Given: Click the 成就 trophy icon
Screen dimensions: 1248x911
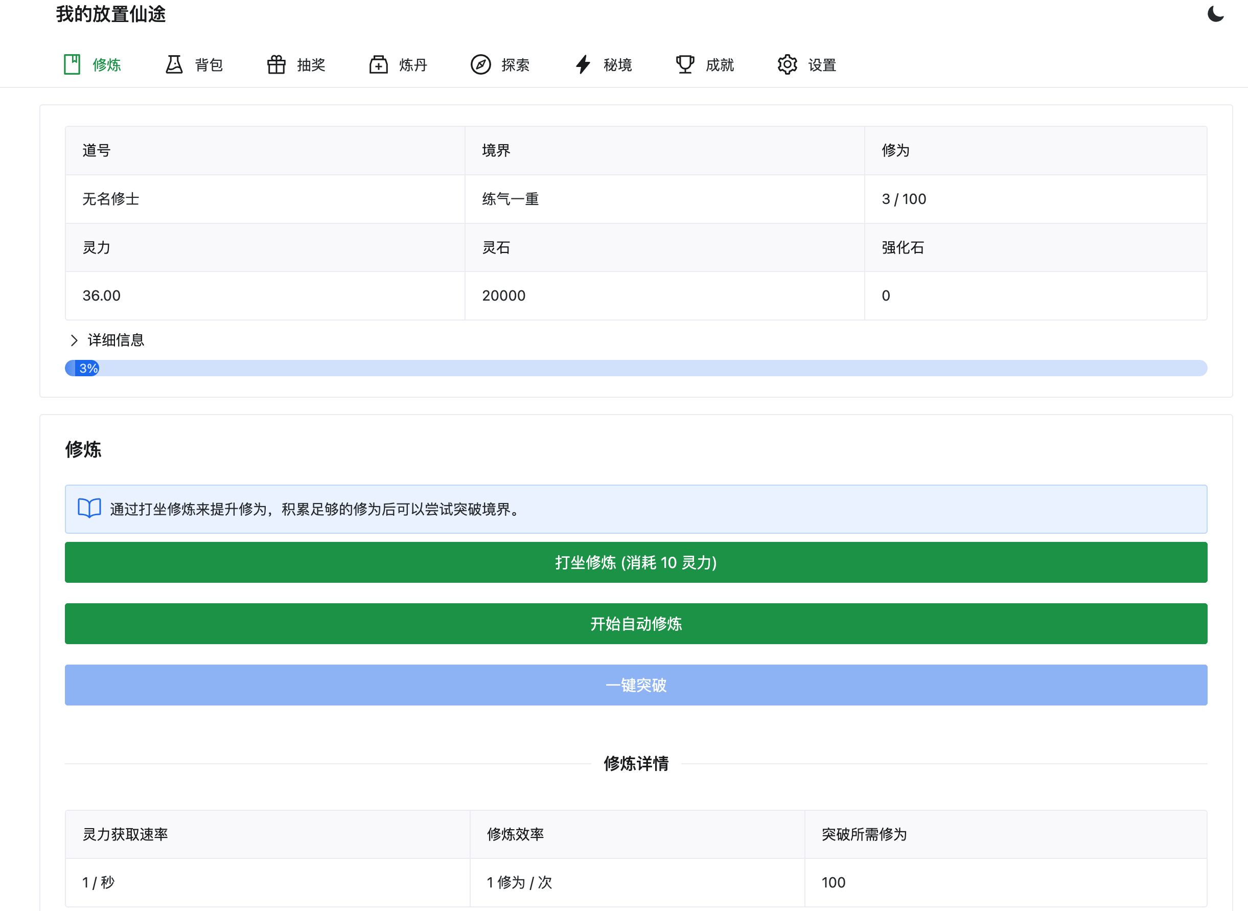Looking at the screenshot, I should pyautogui.click(x=685, y=64).
